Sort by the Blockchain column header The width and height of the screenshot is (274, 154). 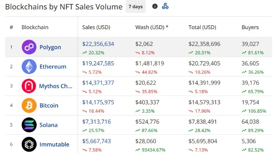coord(35,27)
